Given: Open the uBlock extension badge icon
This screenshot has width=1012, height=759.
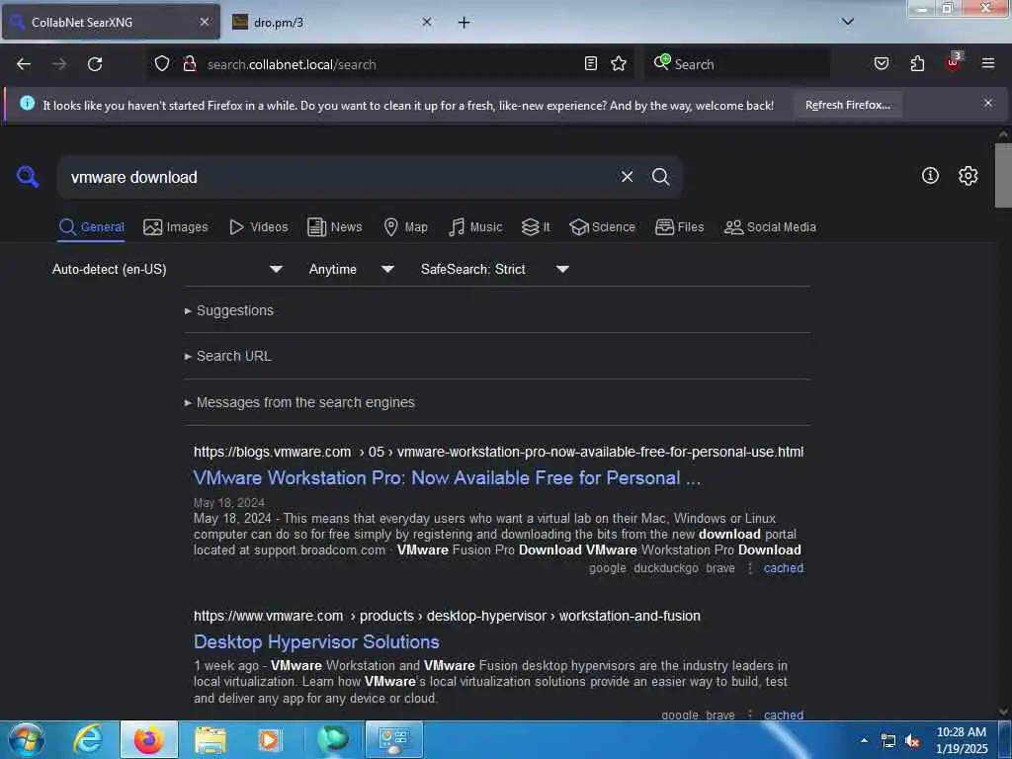Looking at the screenshot, I should point(954,62).
